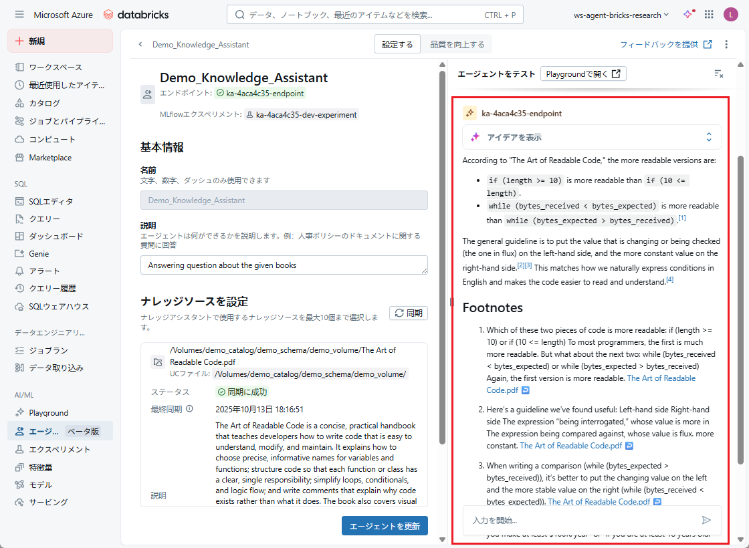Select the 設定する tab
The image size is (749, 548).
[397, 45]
